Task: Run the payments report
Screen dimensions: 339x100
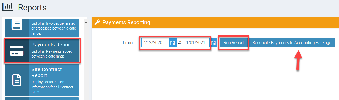Action: (x=234, y=43)
